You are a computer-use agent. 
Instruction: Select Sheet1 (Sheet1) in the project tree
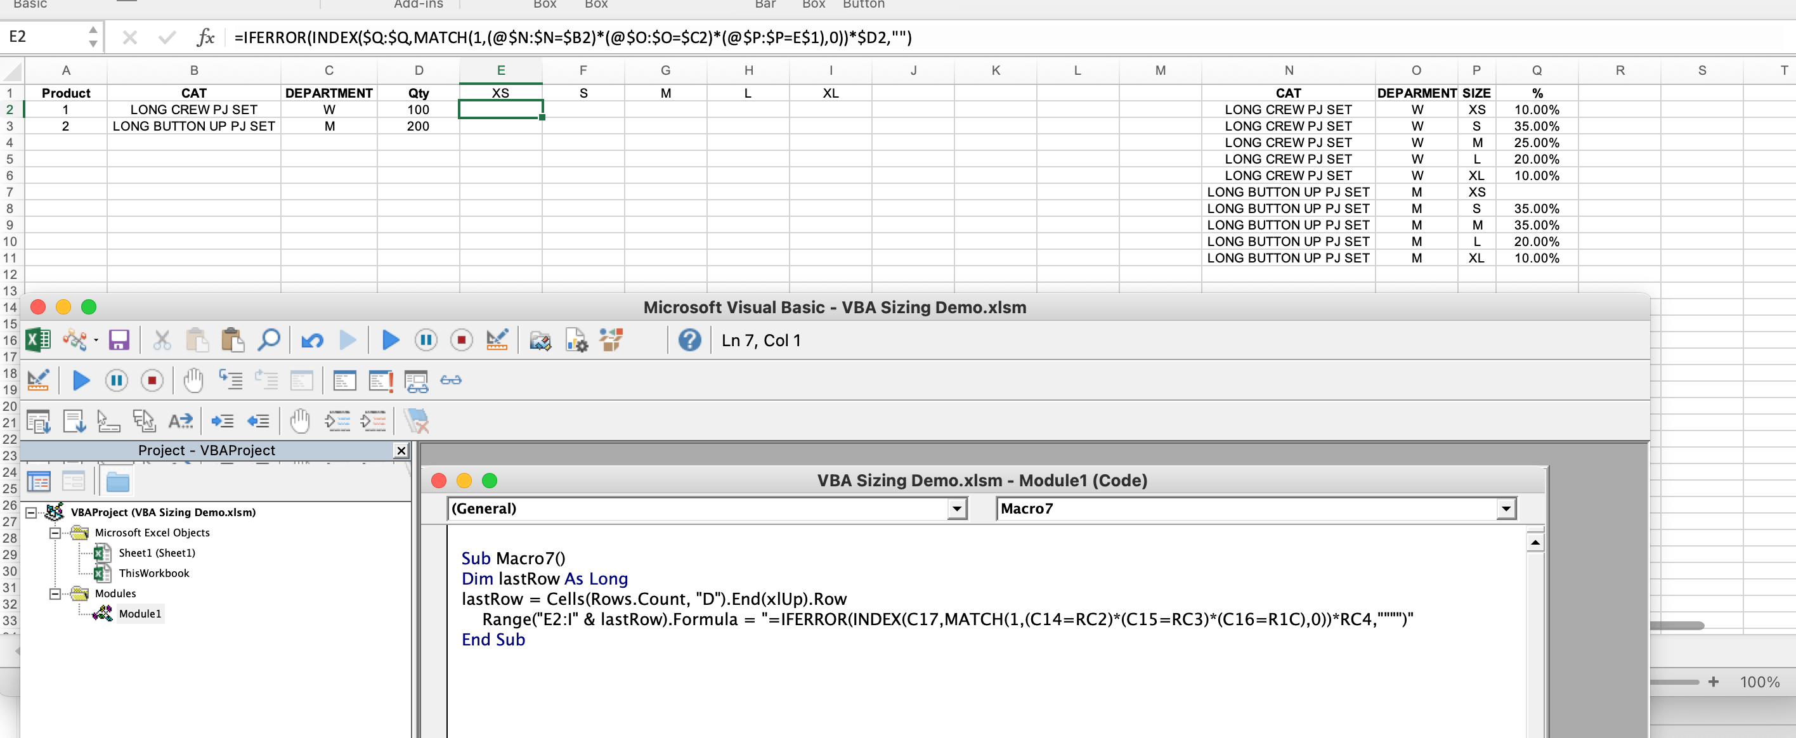[x=157, y=553]
